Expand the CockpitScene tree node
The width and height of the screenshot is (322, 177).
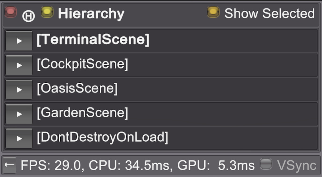click(19, 64)
